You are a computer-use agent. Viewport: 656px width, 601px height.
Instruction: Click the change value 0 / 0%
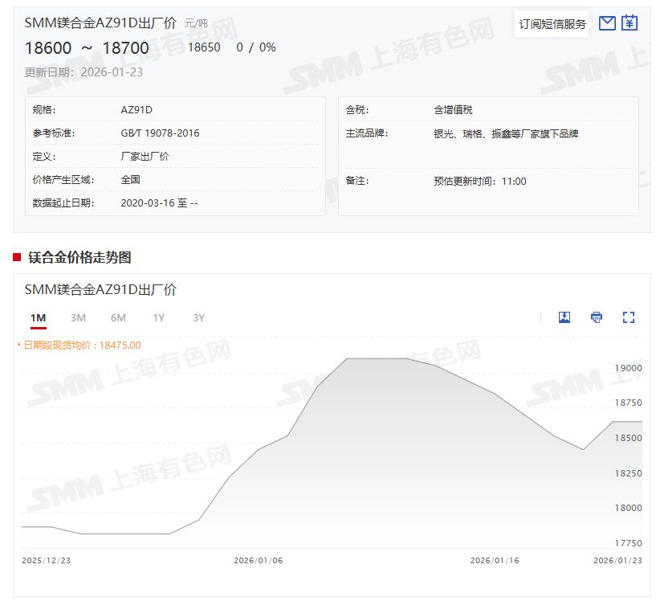coord(256,47)
